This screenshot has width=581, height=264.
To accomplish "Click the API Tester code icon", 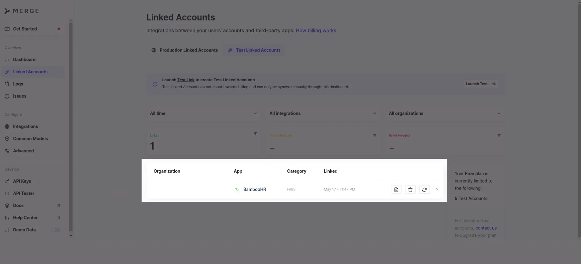I will (7, 193).
